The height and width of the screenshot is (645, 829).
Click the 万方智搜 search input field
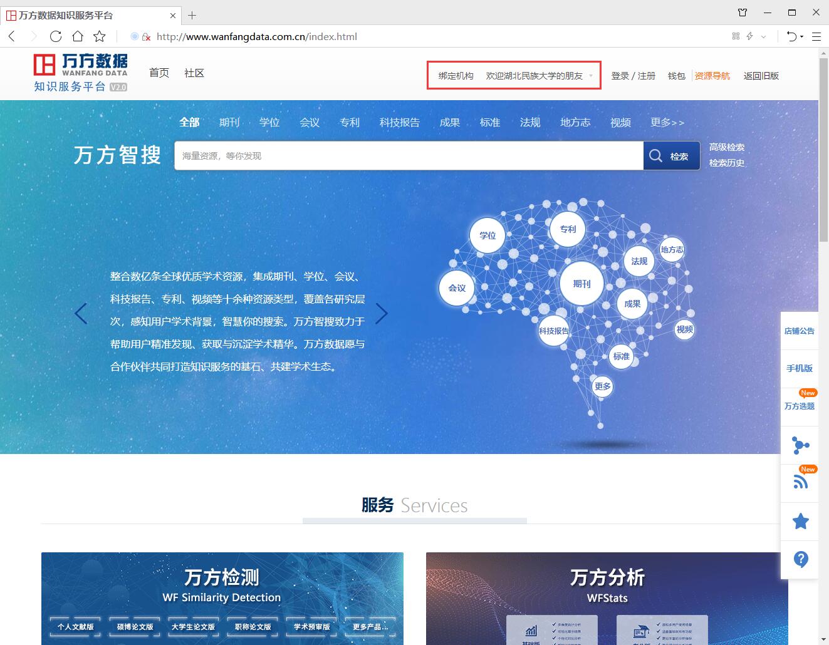click(x=409, y=156)
